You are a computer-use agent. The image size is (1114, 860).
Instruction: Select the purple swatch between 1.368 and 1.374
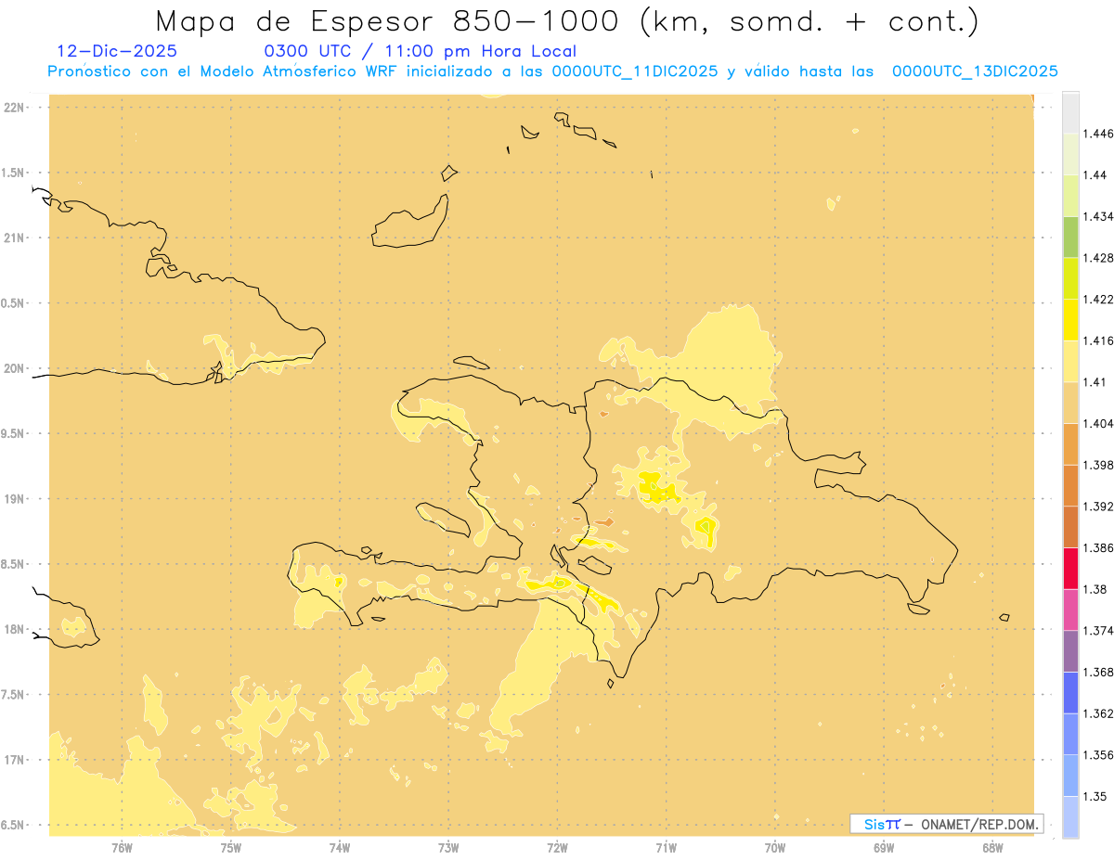point(1070,651)
